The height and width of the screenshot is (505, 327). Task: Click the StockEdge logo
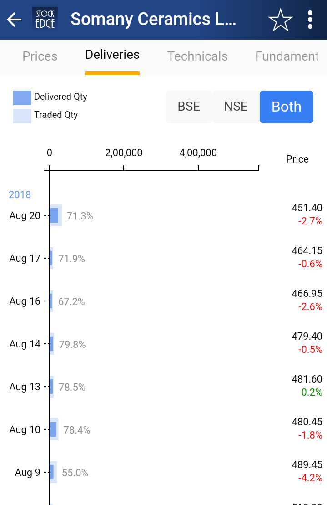click(45, 18)
